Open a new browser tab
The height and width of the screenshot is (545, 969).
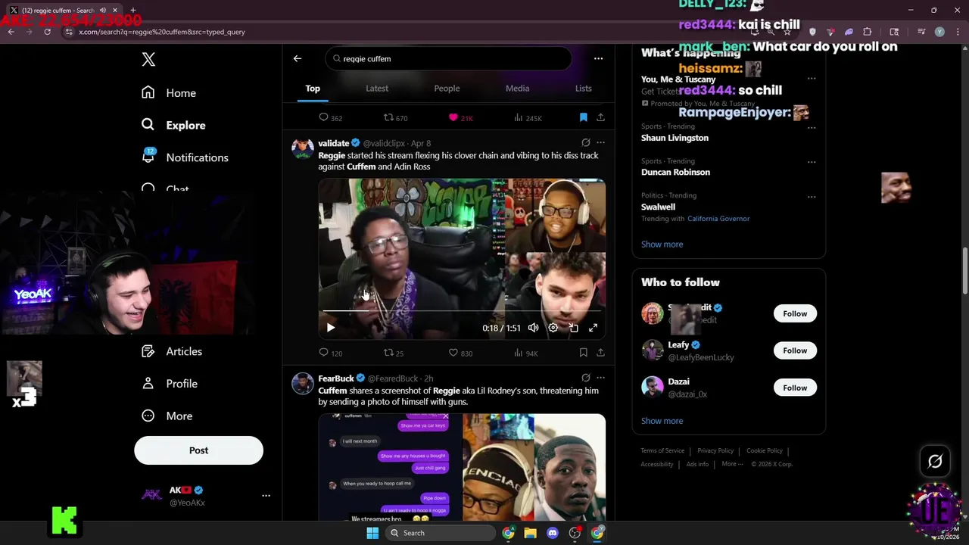pyautogui.click(x=132, y=10)
